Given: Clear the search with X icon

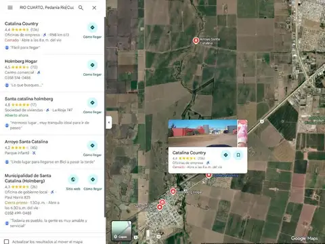Looking at the screenshot, I should coord(94,7).
